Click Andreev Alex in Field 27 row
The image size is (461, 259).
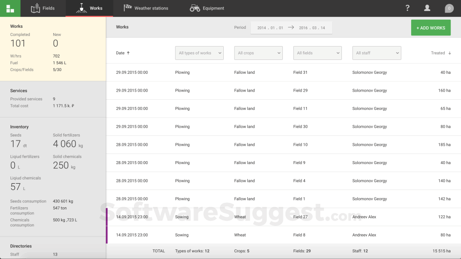tap(364, 217)
